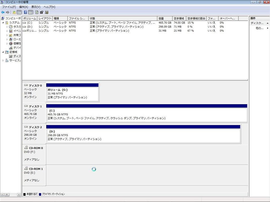
Task: Open the properties toolbar icon
Action: (x=41, y=12)
